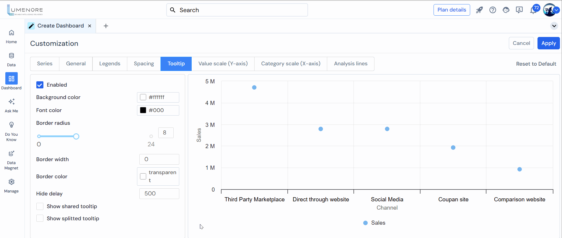Uncheck the Enabled tooltip checkbox
Screen dimensions: 562x238
click(x=40, y=85)
